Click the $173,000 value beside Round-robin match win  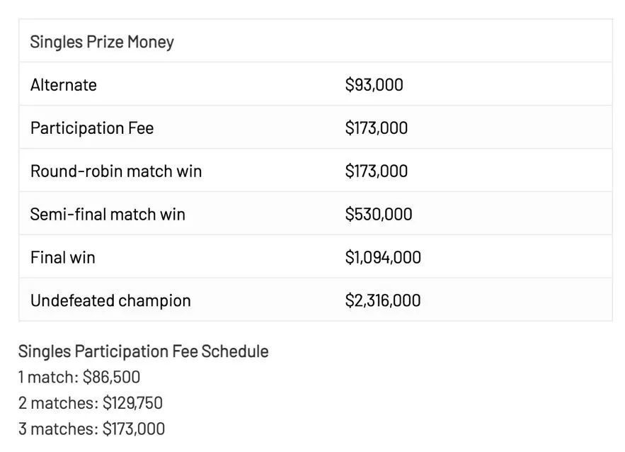tap(376, 171)
